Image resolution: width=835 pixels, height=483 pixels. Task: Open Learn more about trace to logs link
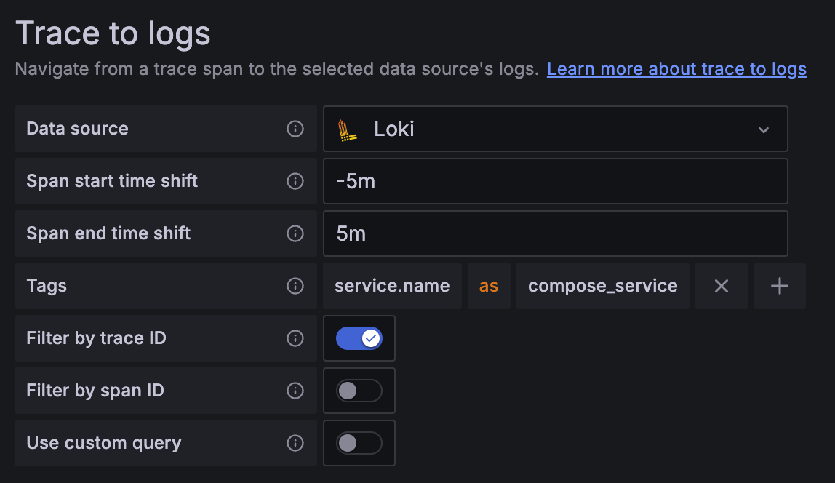point(676,69)
